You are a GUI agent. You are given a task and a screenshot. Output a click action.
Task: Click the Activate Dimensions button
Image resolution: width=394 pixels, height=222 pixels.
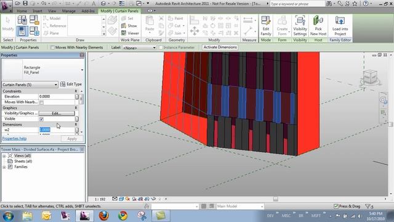click(220, 47)
